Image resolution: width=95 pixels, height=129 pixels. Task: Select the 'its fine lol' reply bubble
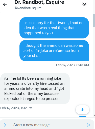[35, 89]
